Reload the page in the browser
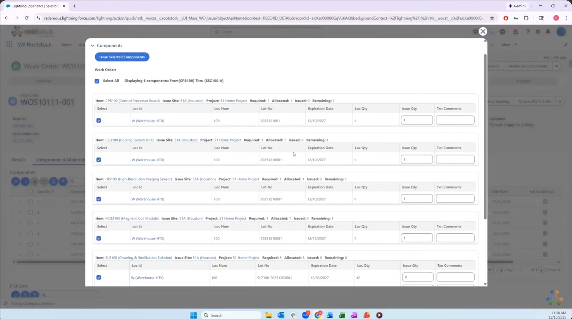Image resolution: width=572 pixels, height=319 pixels. tap(27, 18)
